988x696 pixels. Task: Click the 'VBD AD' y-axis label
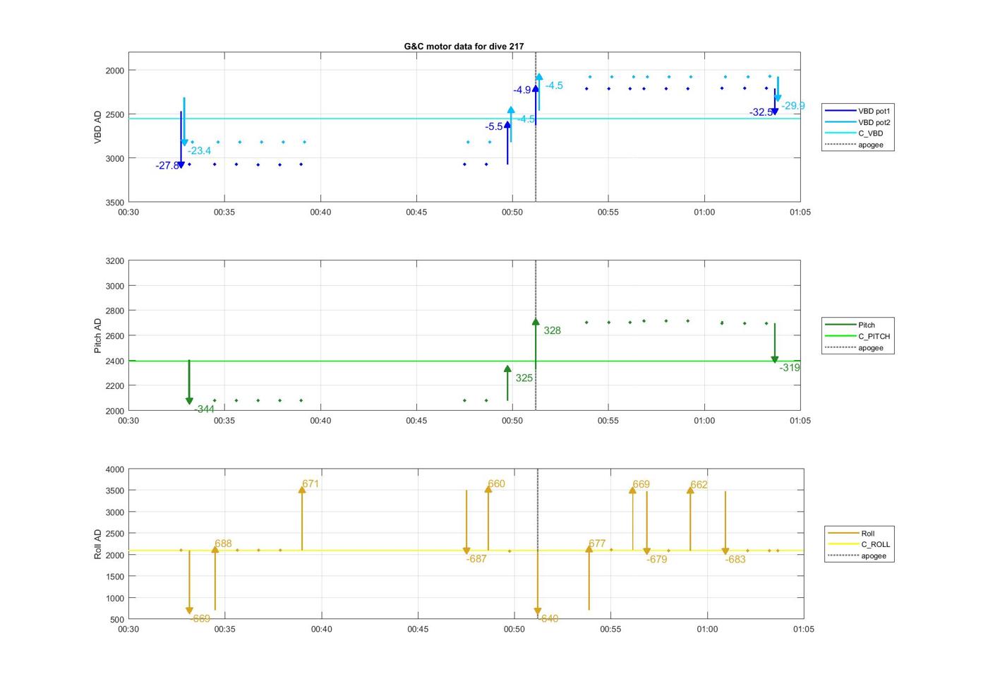(98, 127)
